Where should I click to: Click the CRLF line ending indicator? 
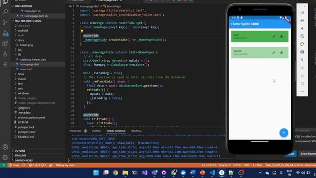[246, 165]
